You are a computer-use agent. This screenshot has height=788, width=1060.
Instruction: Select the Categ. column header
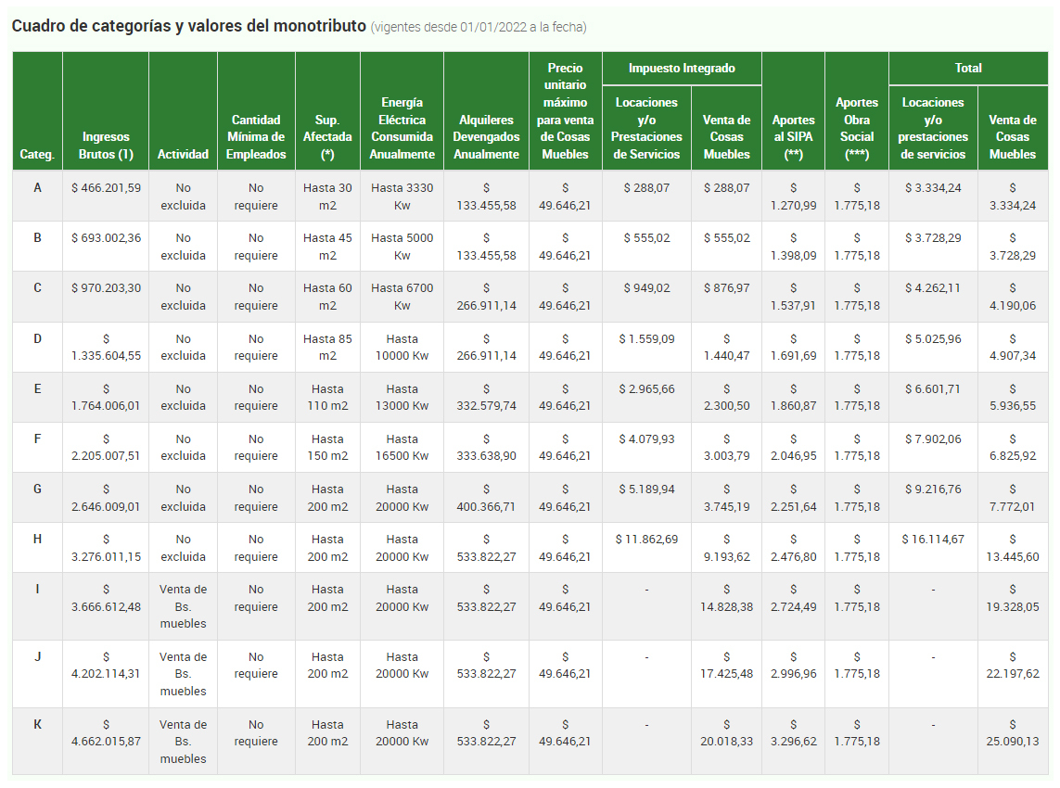(x=37, y=154)
